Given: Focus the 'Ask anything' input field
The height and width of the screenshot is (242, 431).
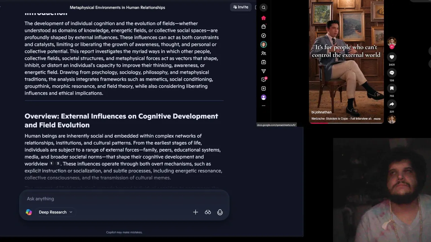Looking at the screenshot, I should click(x=124, y=199).
